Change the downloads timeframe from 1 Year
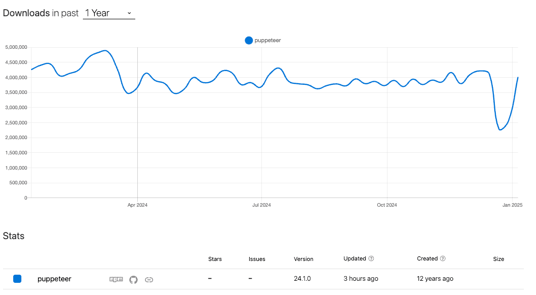The width and height of the screenshot is (536, 295). pos(108,13)
